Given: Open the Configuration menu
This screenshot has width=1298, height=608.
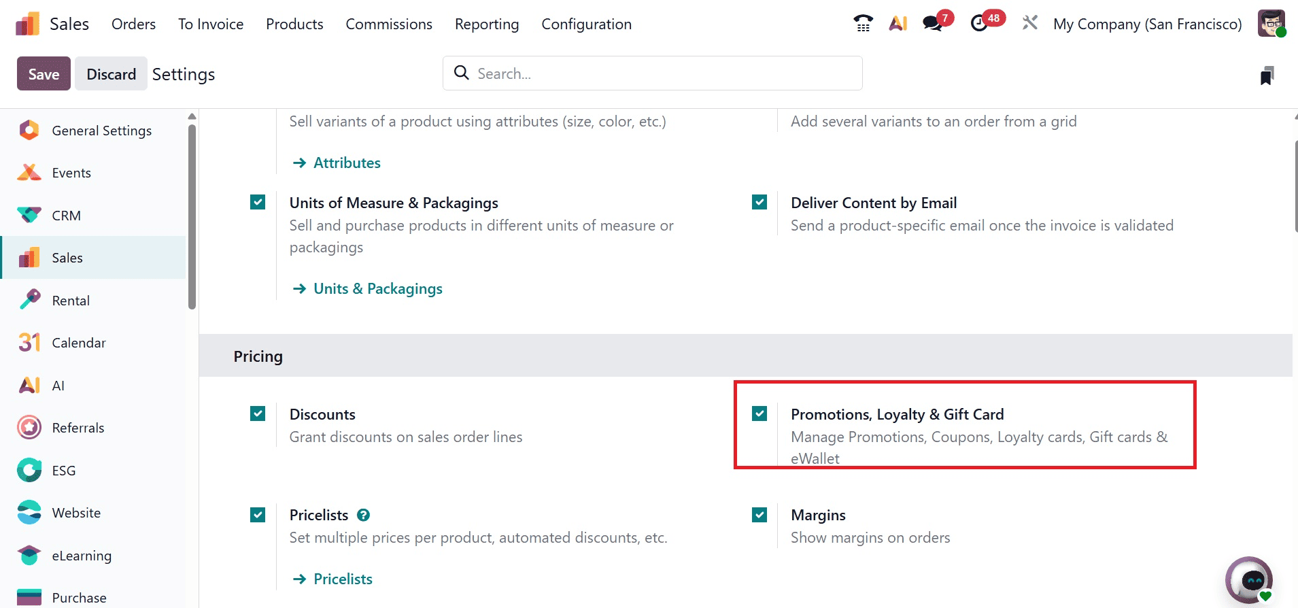Looking at the screenshot, I should pyautogui.click(x=586, y=24).
